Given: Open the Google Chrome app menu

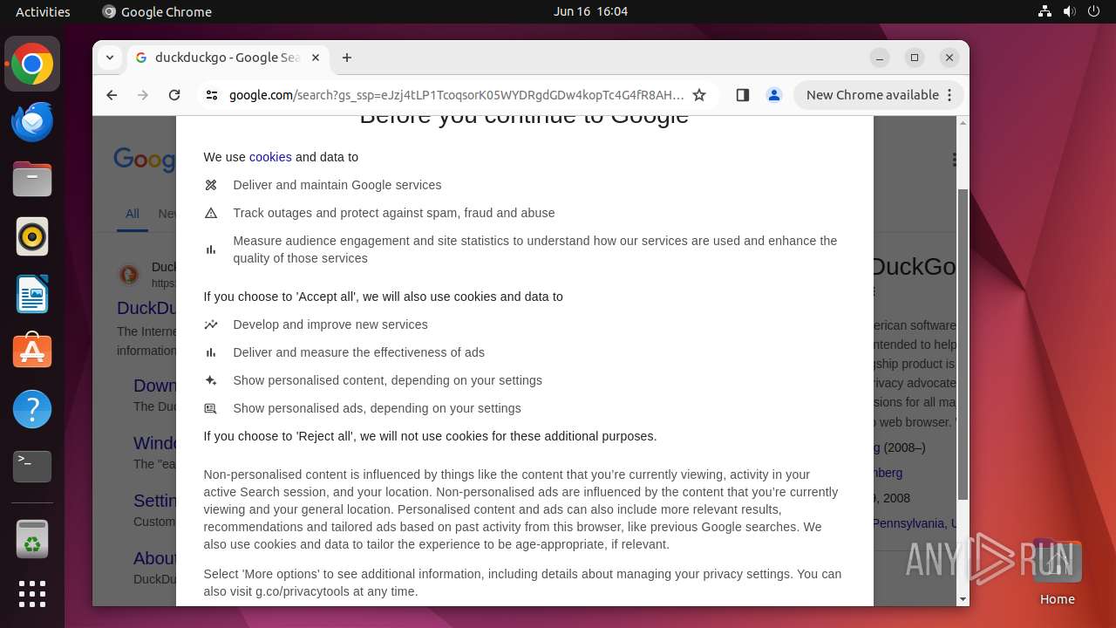Looking at the screenshot, I should (157, 11).
